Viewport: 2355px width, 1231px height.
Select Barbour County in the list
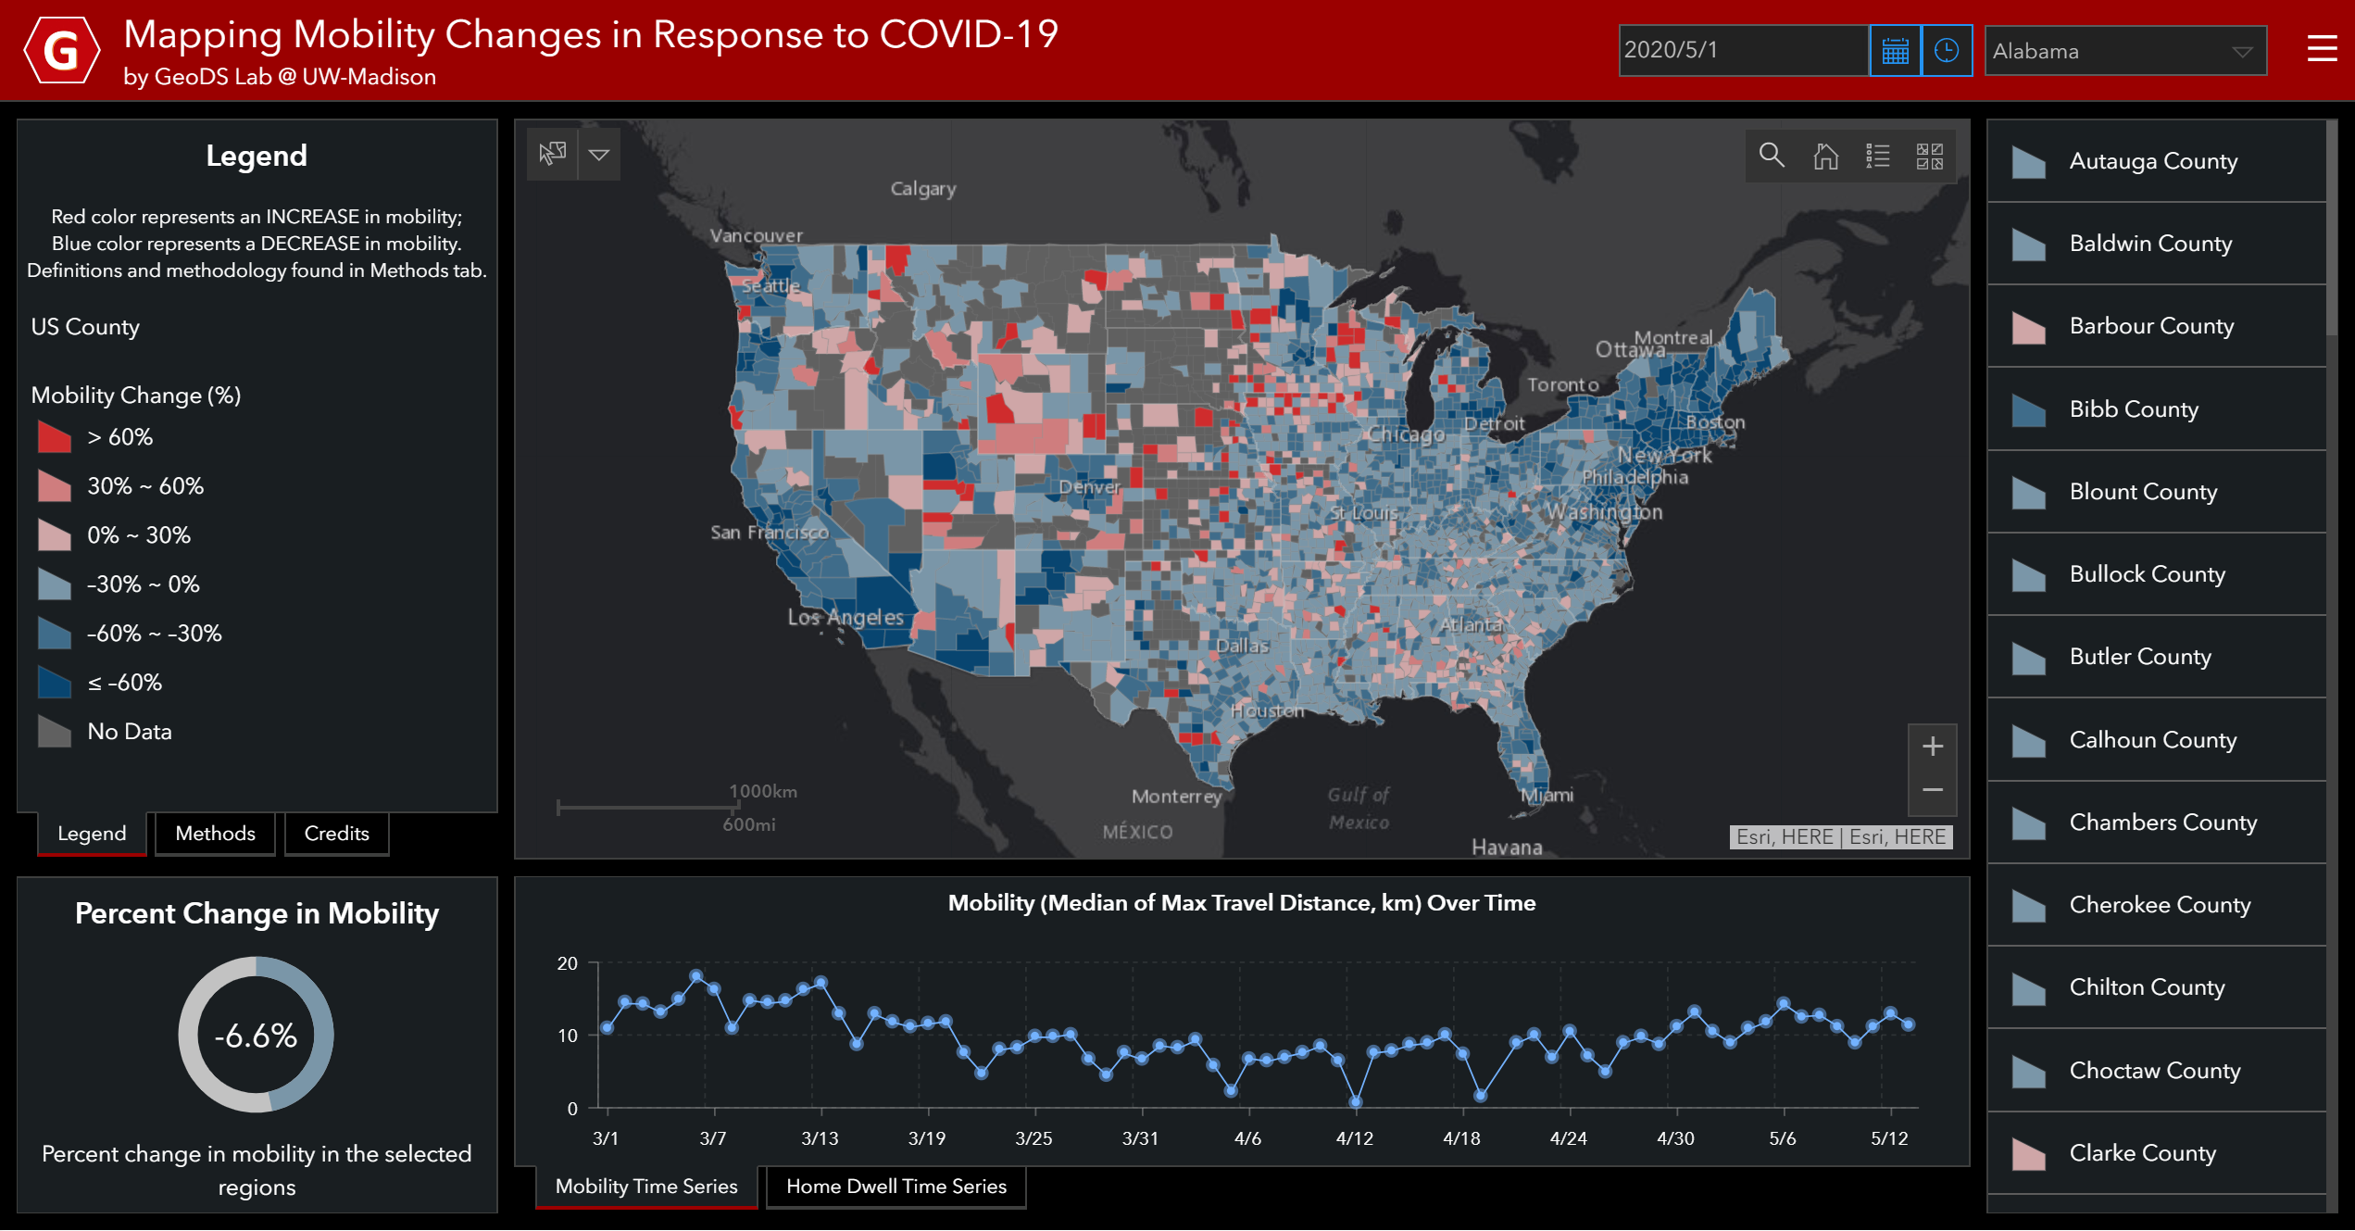pyautogui.click(x=2157, y=326)
